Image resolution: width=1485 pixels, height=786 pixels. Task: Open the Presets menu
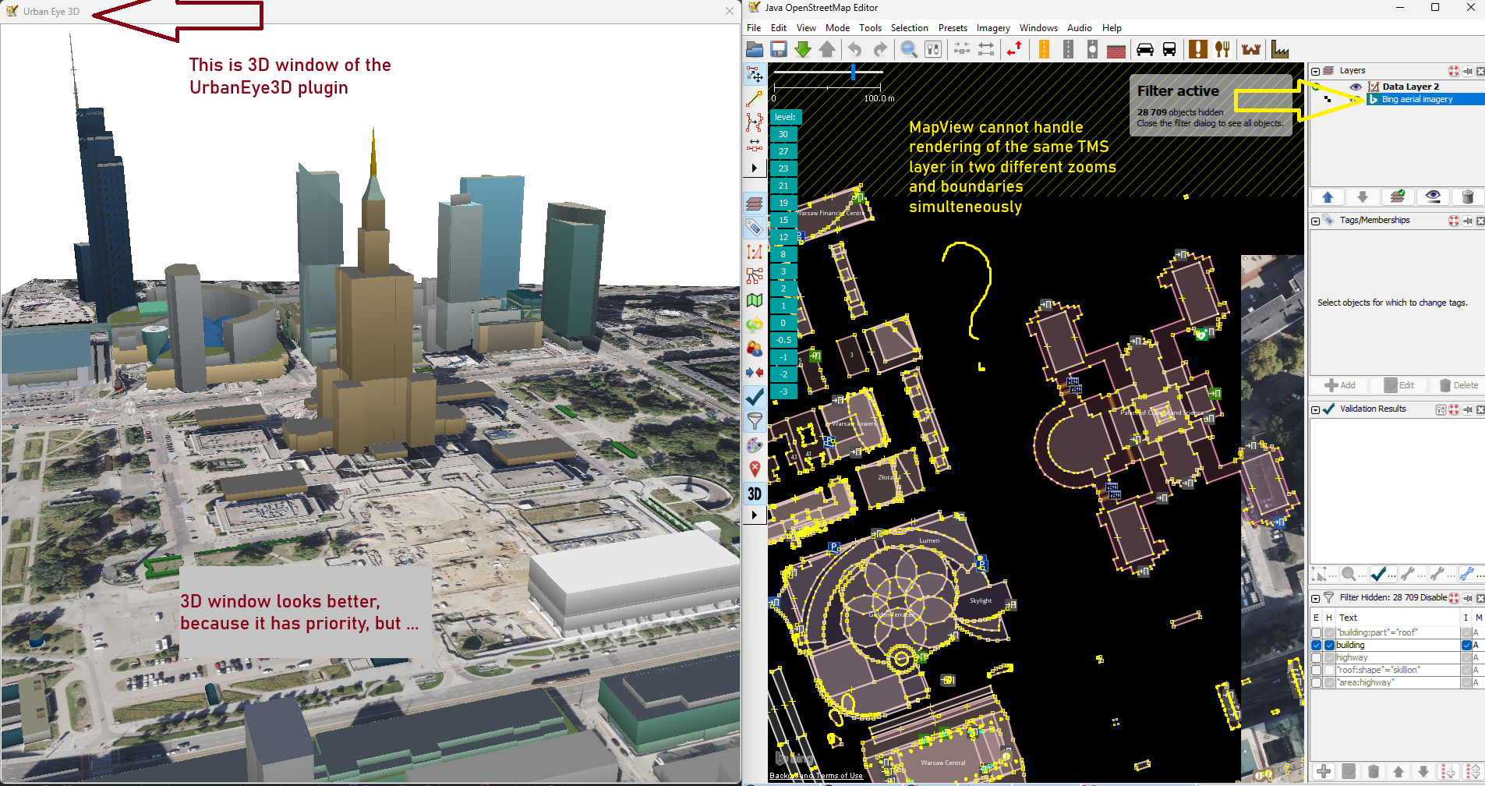coord(952,28)
